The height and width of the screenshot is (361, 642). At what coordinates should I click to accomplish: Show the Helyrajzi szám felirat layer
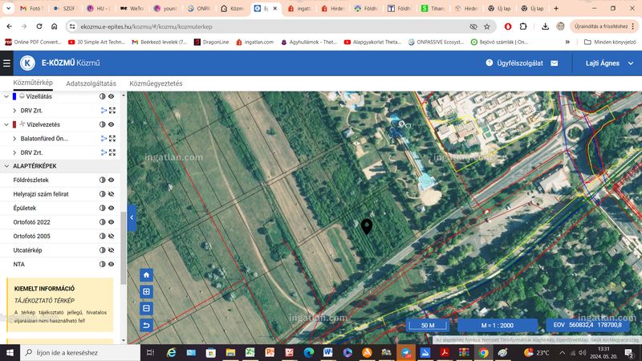click(x=111, y=194)
